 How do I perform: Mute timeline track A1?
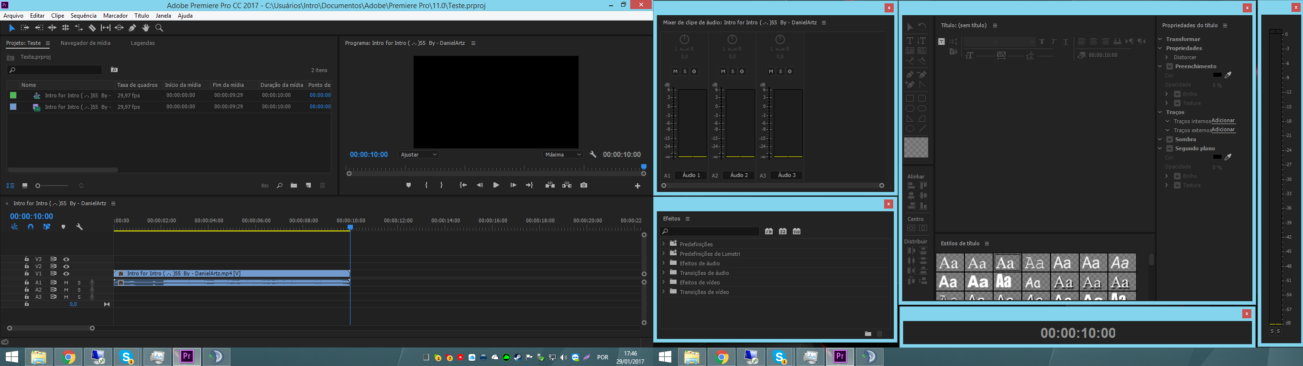(x=66, y=282)
